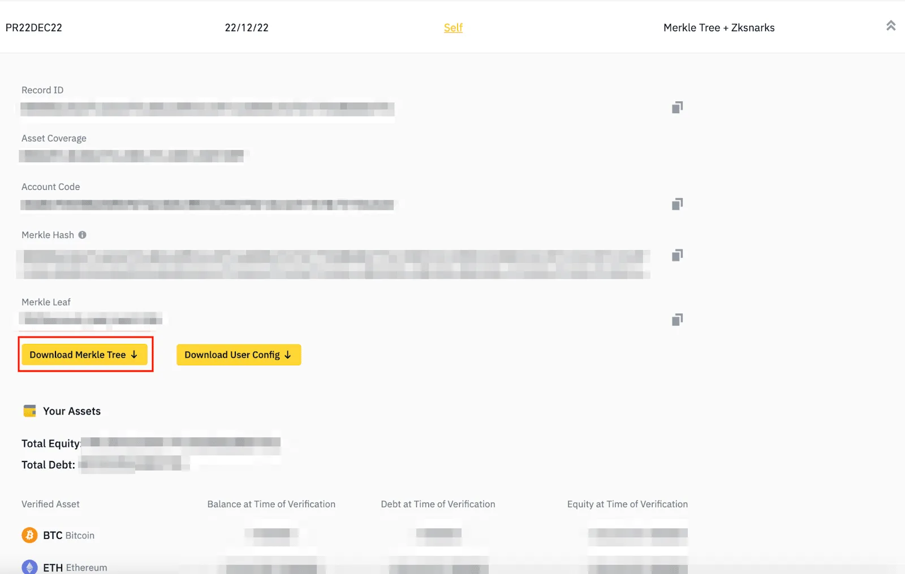This screenshot has height=574, width=905.
Task: Collapse the PR22DEC22 record with double chevron
Action: click(x=891, y=25)
